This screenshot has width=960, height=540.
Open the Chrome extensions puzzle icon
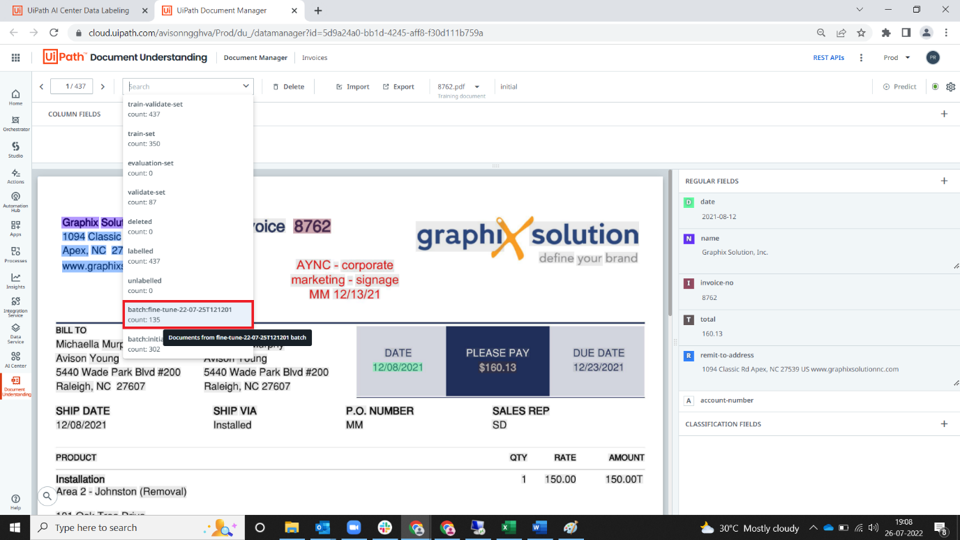click(886, 33)
